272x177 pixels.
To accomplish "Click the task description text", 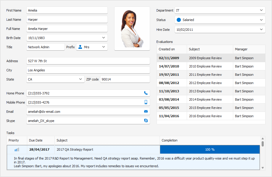I will coord(134,162).
